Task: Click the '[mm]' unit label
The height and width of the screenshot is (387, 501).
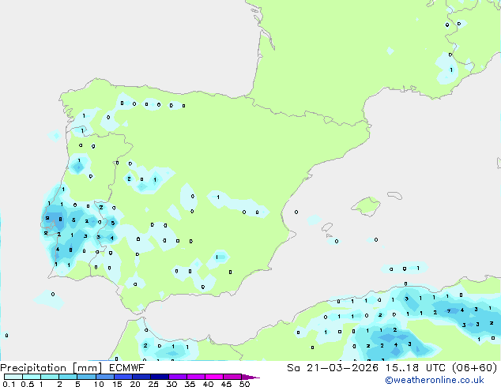Action: [x=87, y=368]
